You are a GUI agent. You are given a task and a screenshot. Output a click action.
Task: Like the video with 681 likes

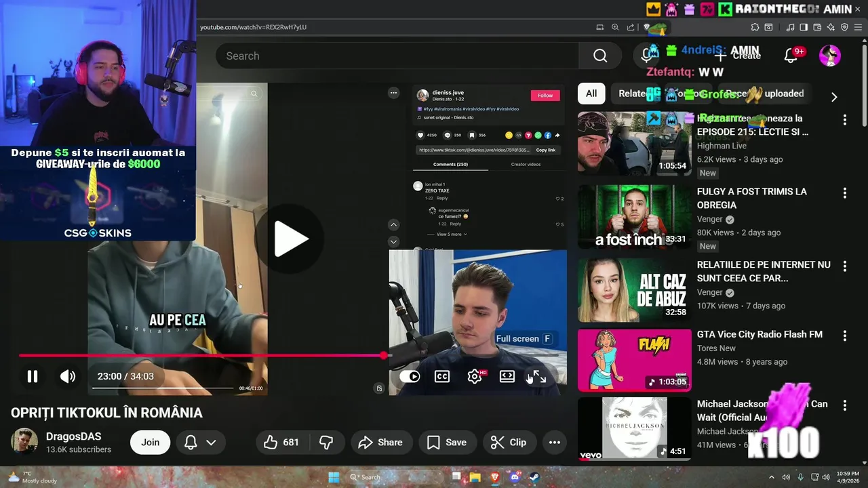click(282, 442)
